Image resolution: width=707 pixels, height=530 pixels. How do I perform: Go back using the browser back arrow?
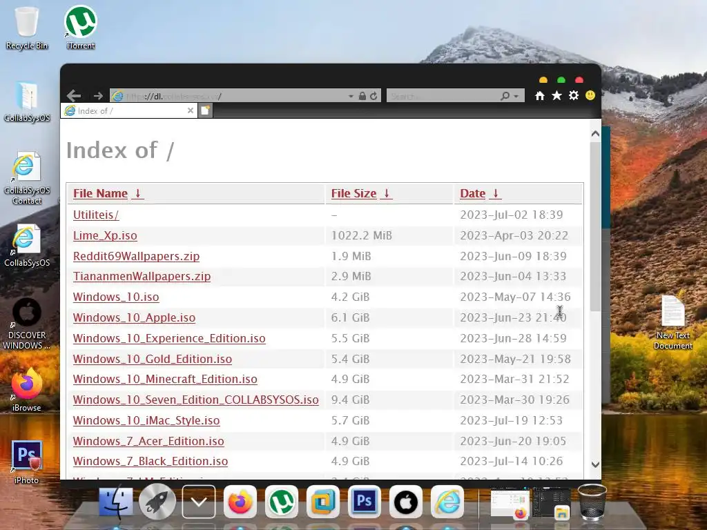[73, 95]
